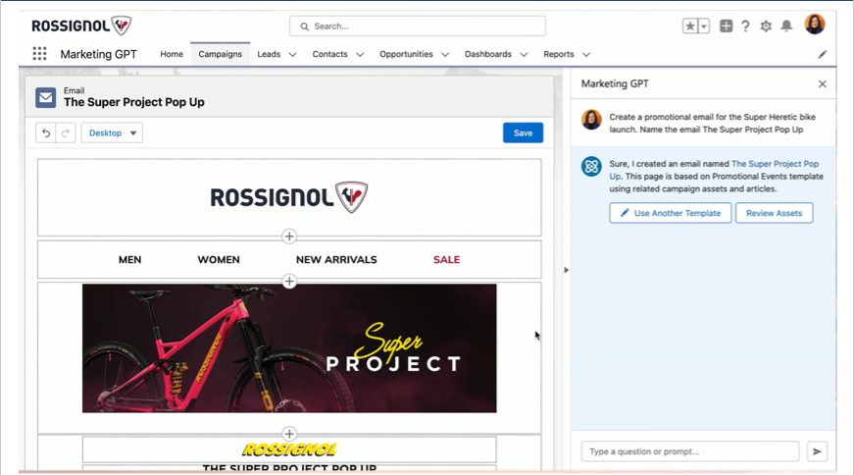Click SALE in the email menu
854x475 pixels.
(x=446, y=260)
